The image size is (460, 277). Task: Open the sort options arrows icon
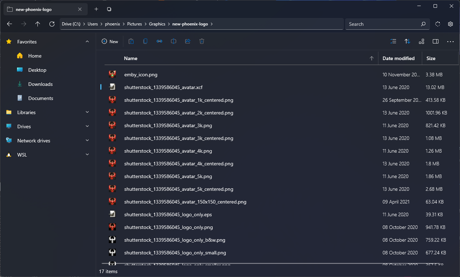tap(407, 41)
